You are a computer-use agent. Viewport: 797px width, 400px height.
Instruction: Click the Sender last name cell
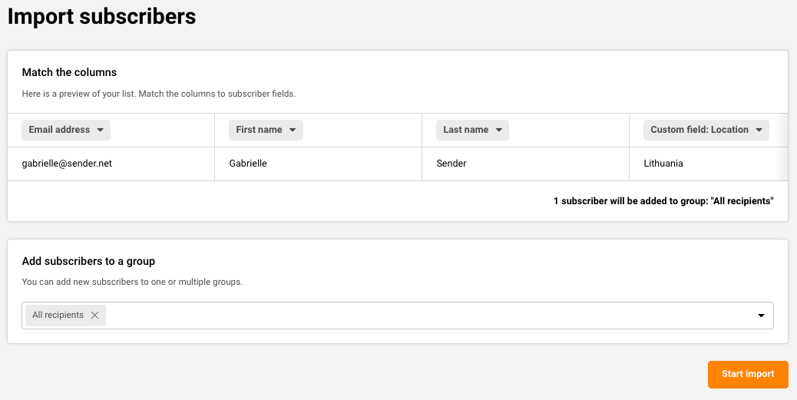pos(451,164)
